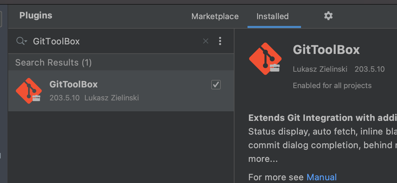Viewport: 397px width, 183px height.
Task: Click the GitToolBox icon in search results
Action: (29, 91)
